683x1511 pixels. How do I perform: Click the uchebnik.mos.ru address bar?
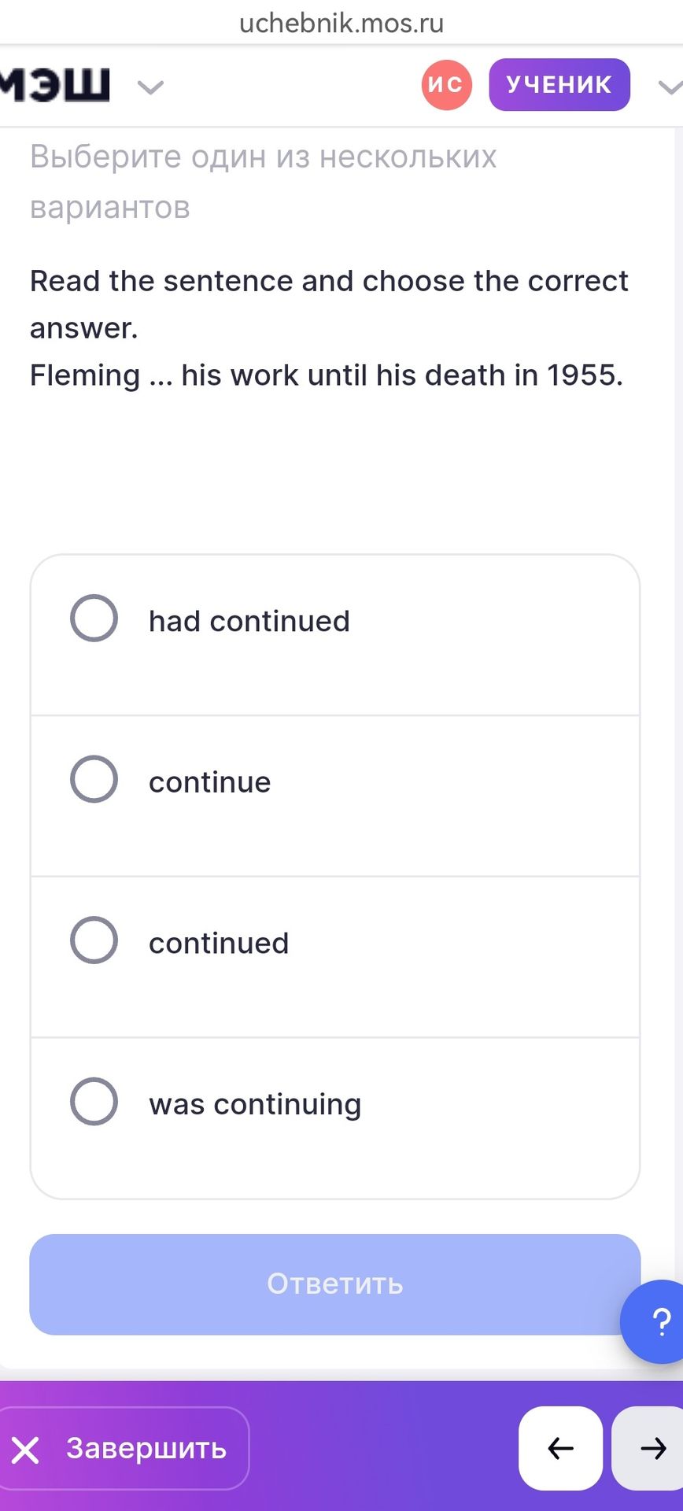coord(341,23)
